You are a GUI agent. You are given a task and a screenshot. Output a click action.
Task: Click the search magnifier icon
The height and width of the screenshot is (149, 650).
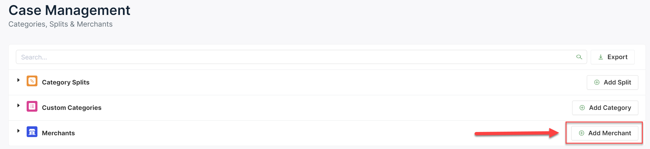pos(579,57)
